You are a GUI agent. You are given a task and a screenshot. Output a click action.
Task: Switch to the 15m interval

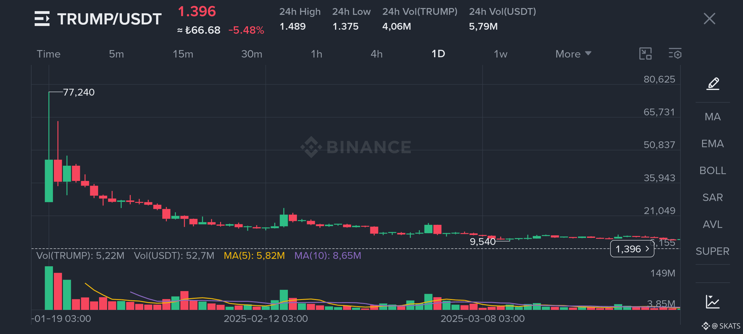coord(183,54)
